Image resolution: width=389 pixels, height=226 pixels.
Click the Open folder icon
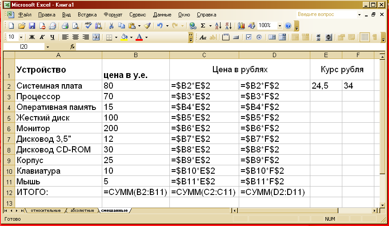[22, 25]
